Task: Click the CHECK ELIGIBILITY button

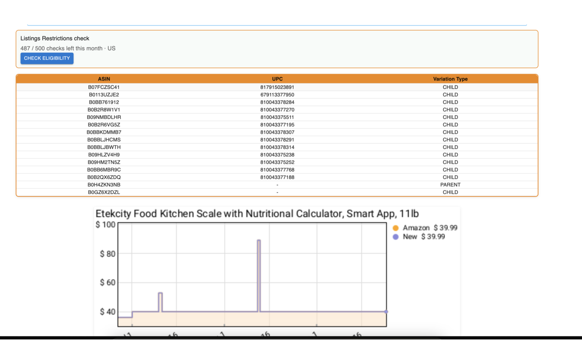Action: pyautogui.click(x=47, y=58)
